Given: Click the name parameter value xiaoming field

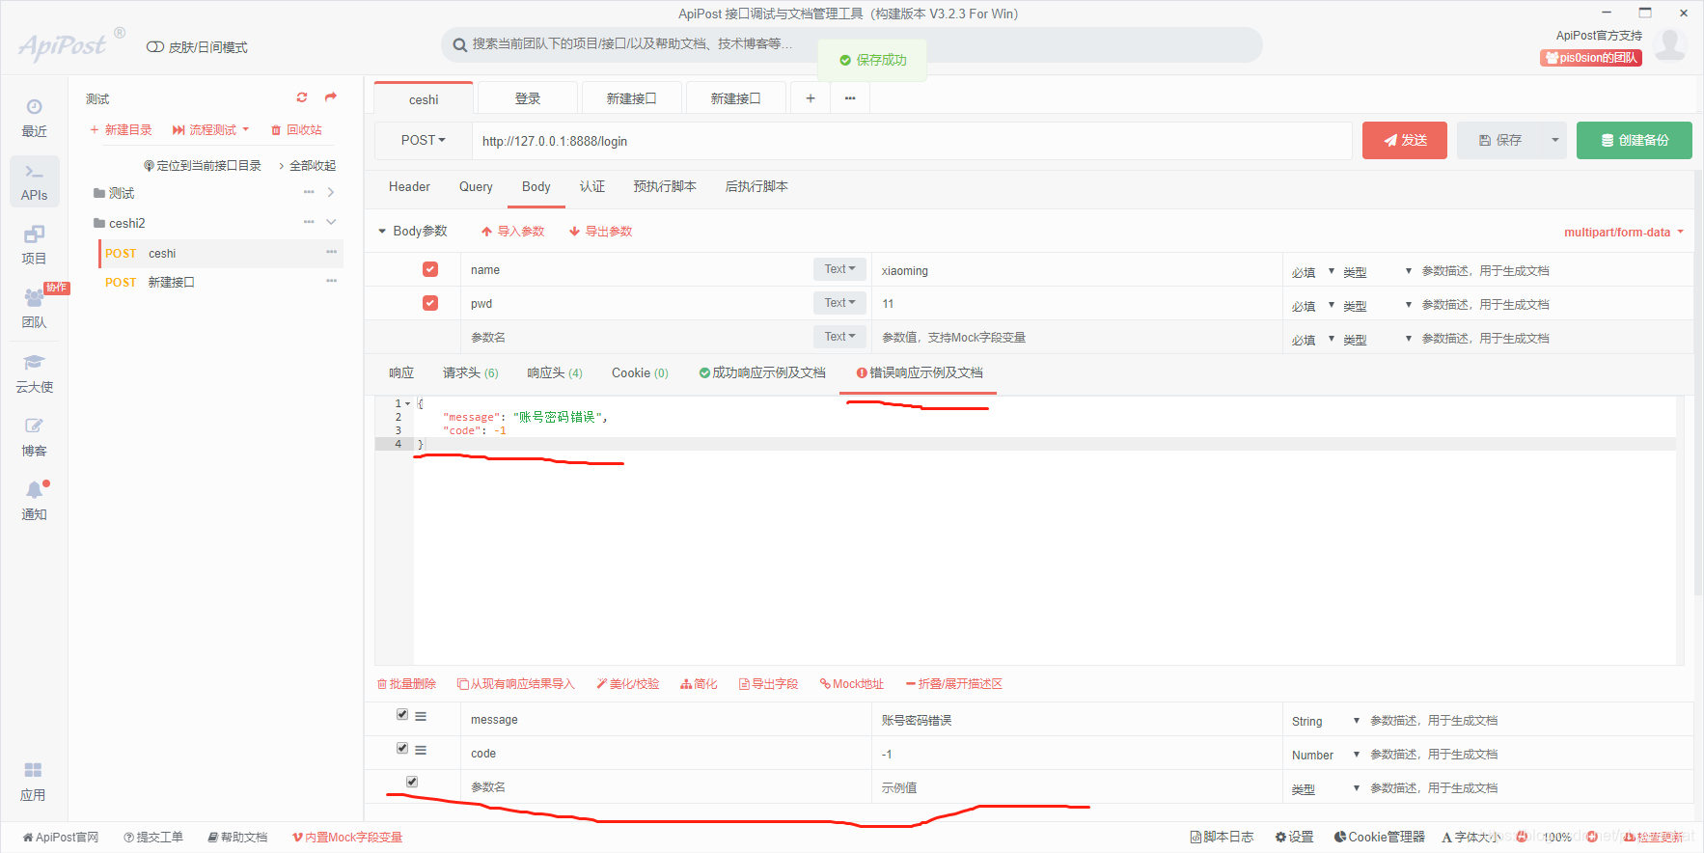Looking at the screenshot, I should tap(1077, 270).
